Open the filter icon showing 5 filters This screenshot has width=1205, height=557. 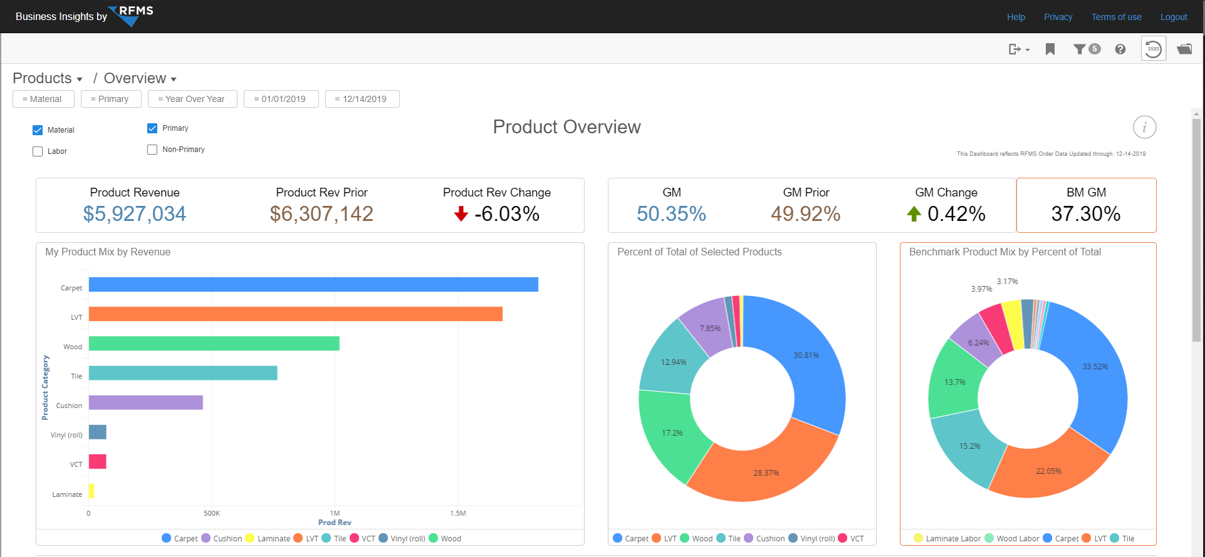[1087, 49]
